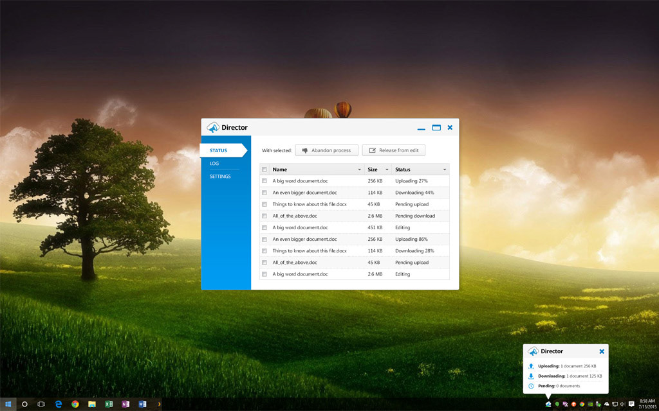The height and width of the screenshot is (411, 659).
Task: Open the NVIDIA tray icon
Action: [590, 405]
